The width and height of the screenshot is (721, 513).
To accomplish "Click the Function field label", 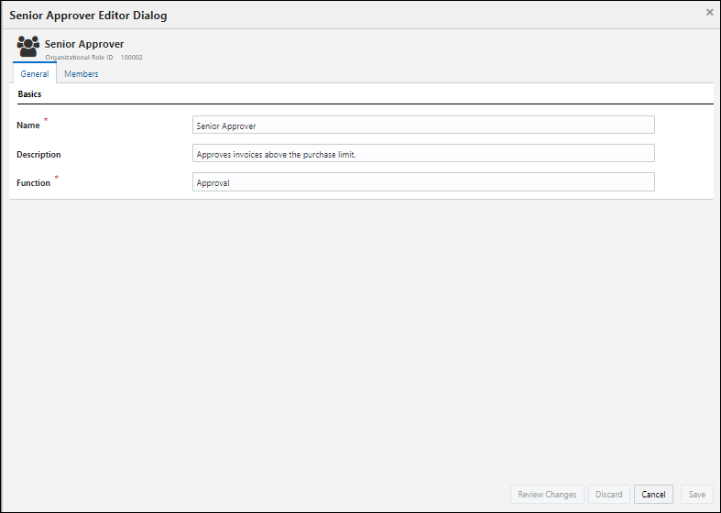I will (33, 183).
